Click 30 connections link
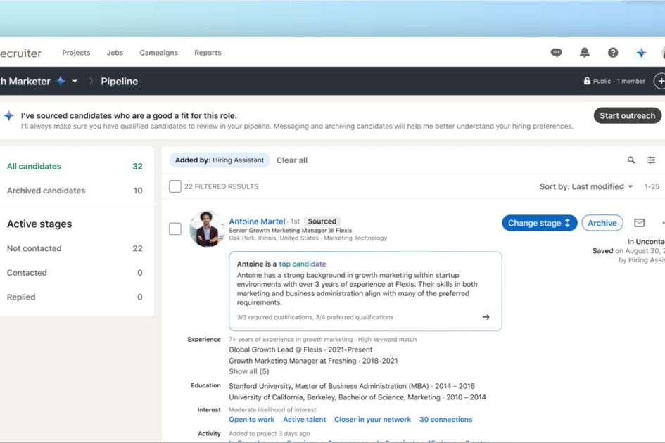The image size is (665, 443). [445, 419]
